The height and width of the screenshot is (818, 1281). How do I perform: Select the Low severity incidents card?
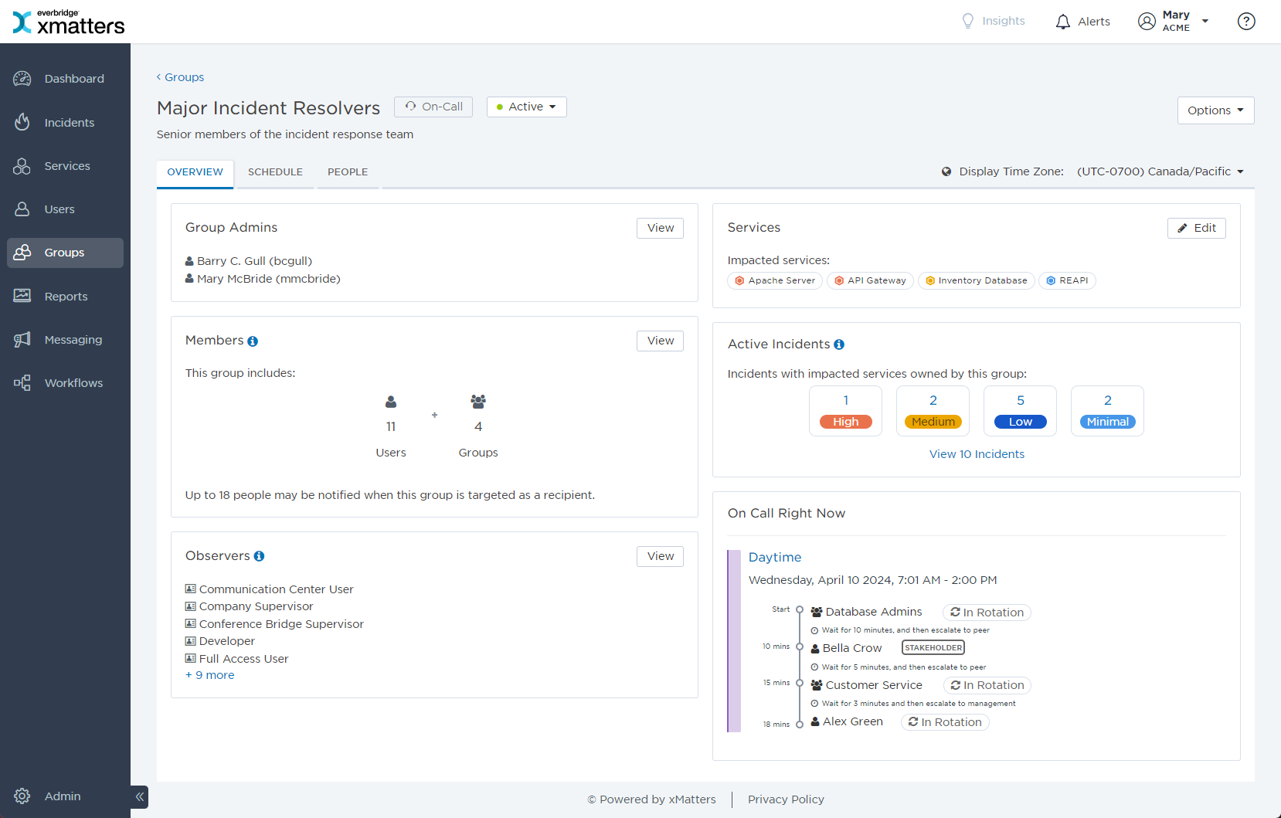coord(1020,411)
